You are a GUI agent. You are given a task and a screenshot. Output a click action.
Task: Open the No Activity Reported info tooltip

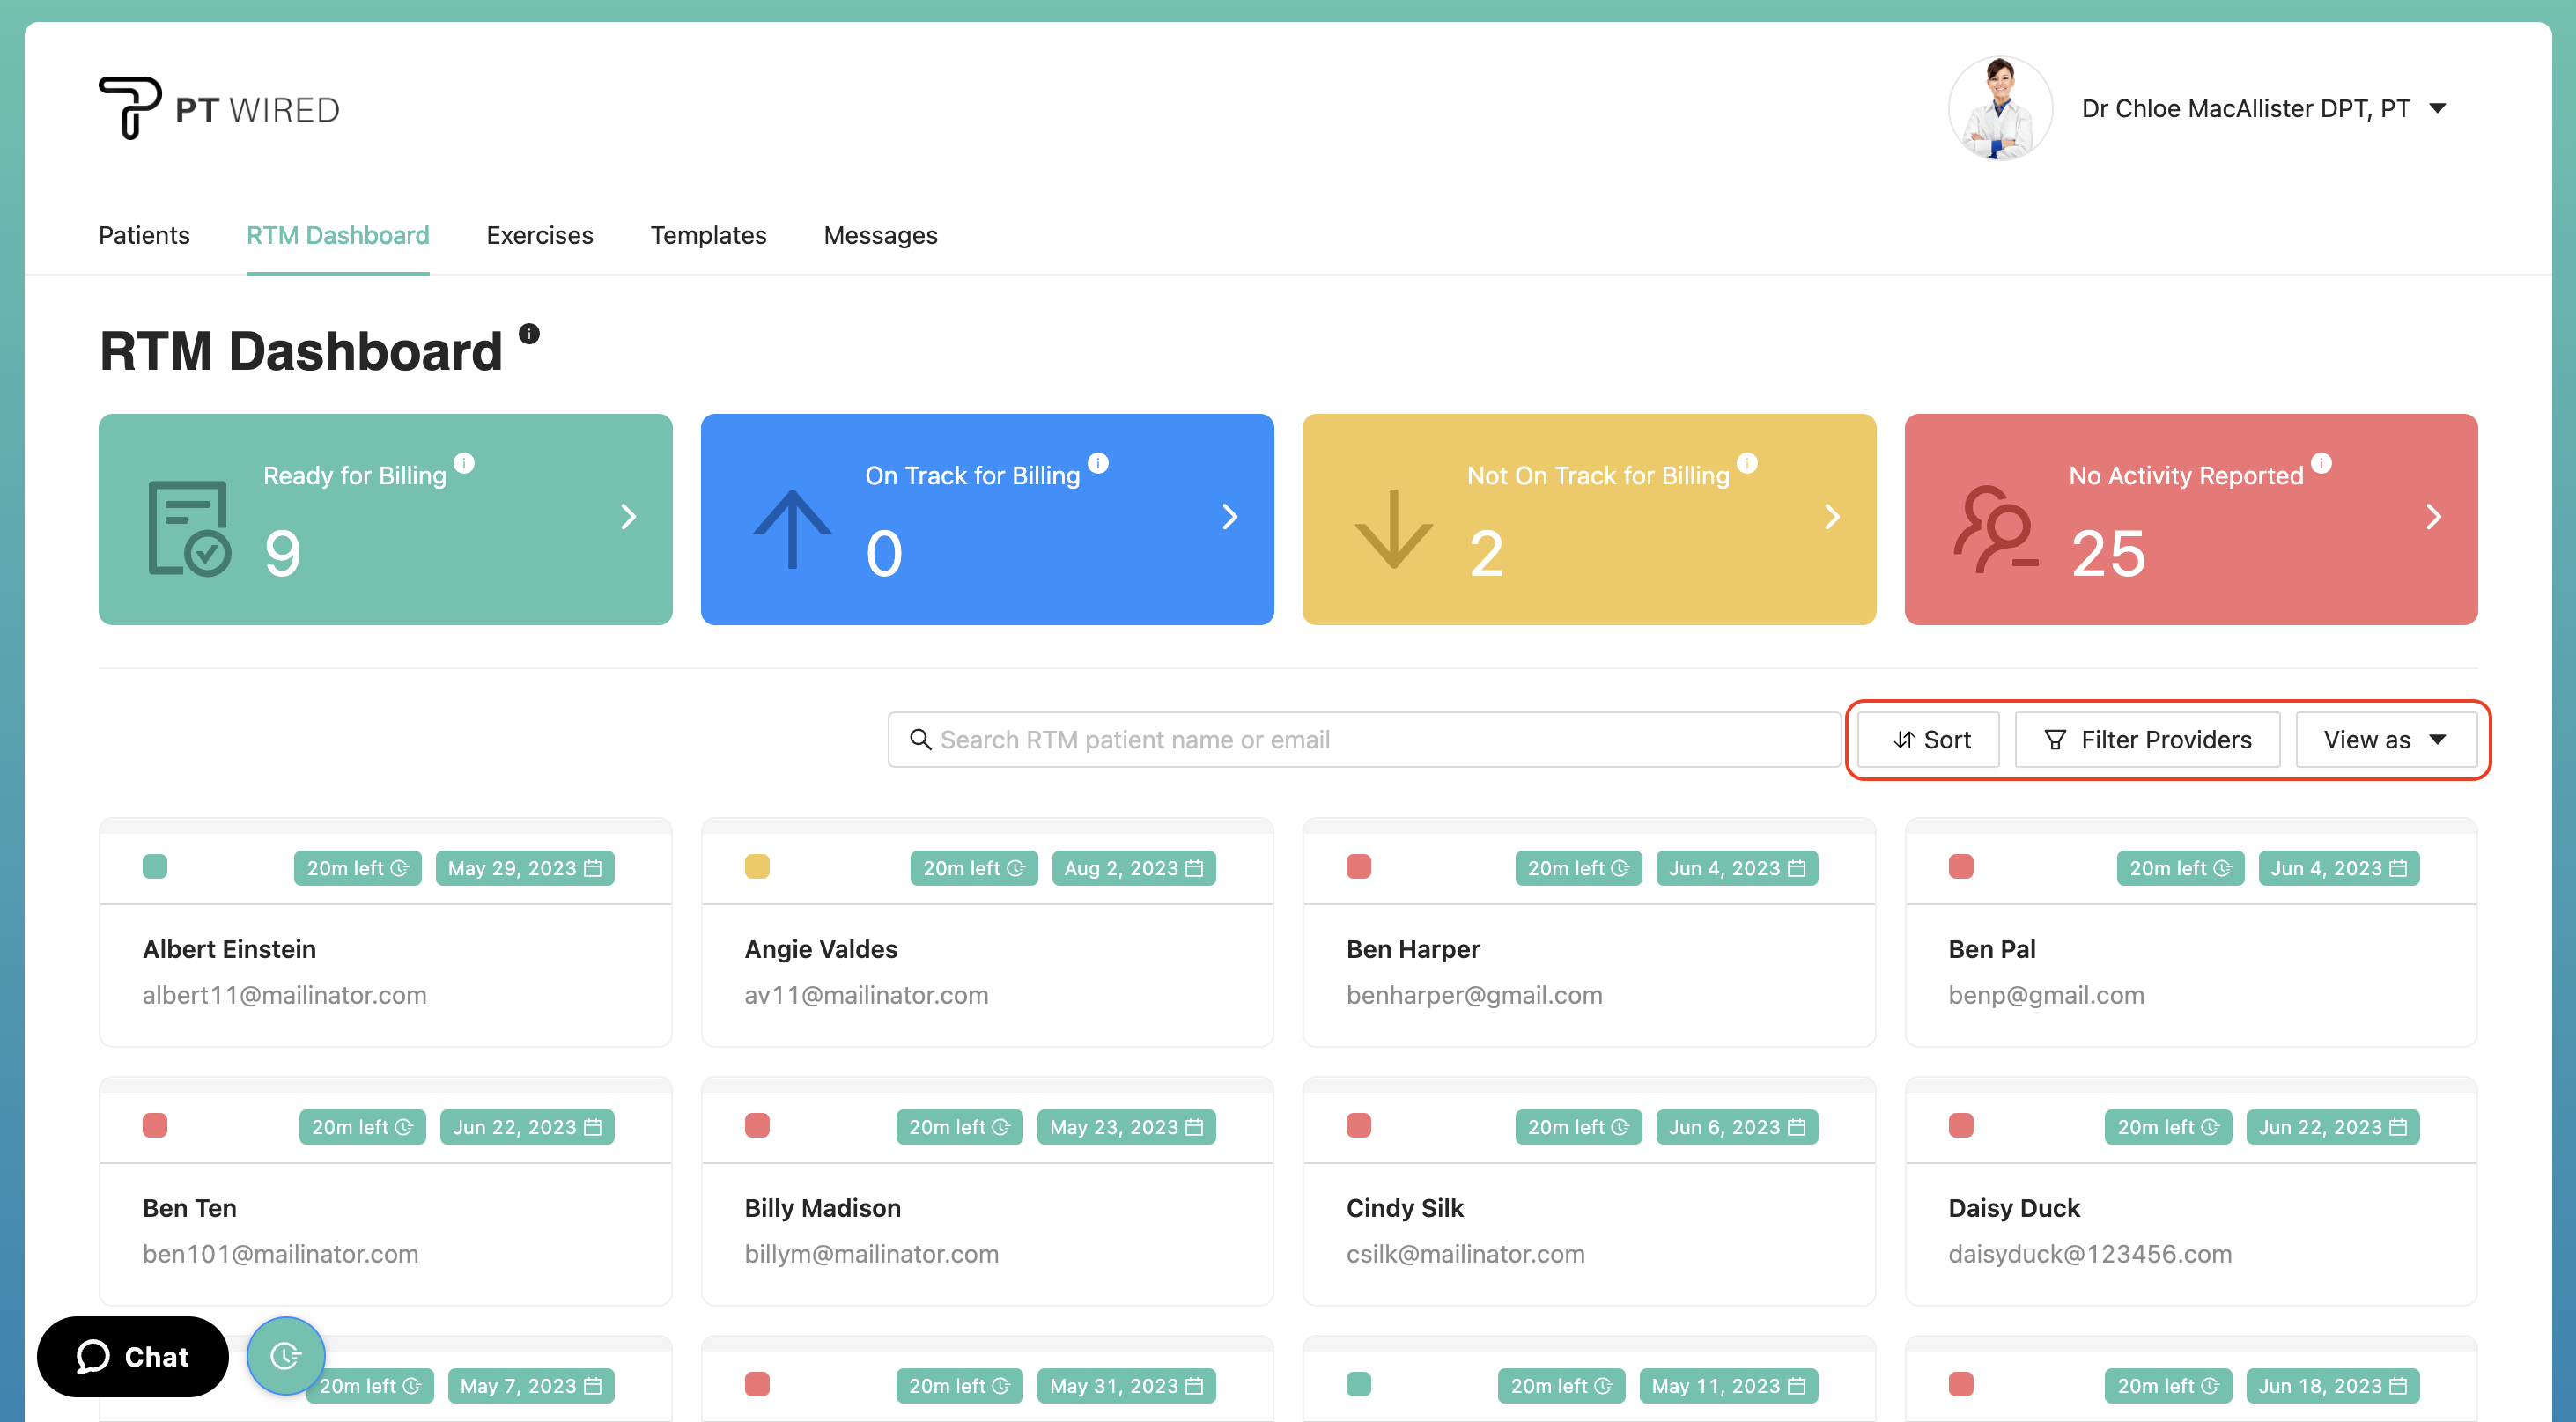click(2322, 463)
